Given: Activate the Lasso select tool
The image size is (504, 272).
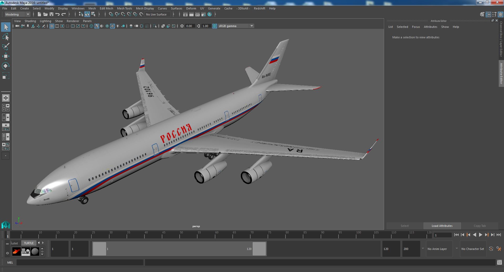Looking at the screenshot, I should point(6,37).
